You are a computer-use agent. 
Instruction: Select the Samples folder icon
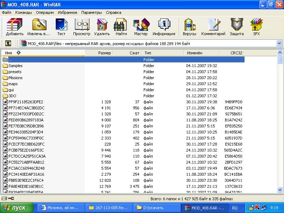pyautogui.click(x=5, y=66)
